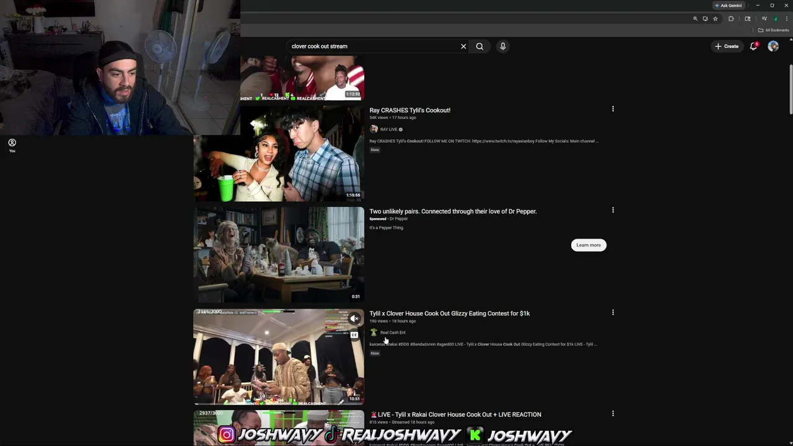Click the New badge under Ray's video

pos(375,150)
